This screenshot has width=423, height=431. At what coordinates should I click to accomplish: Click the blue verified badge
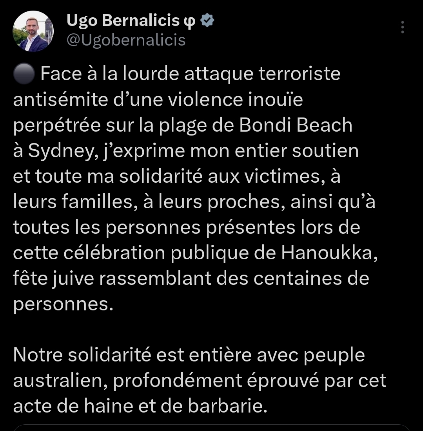click(207, 21)
